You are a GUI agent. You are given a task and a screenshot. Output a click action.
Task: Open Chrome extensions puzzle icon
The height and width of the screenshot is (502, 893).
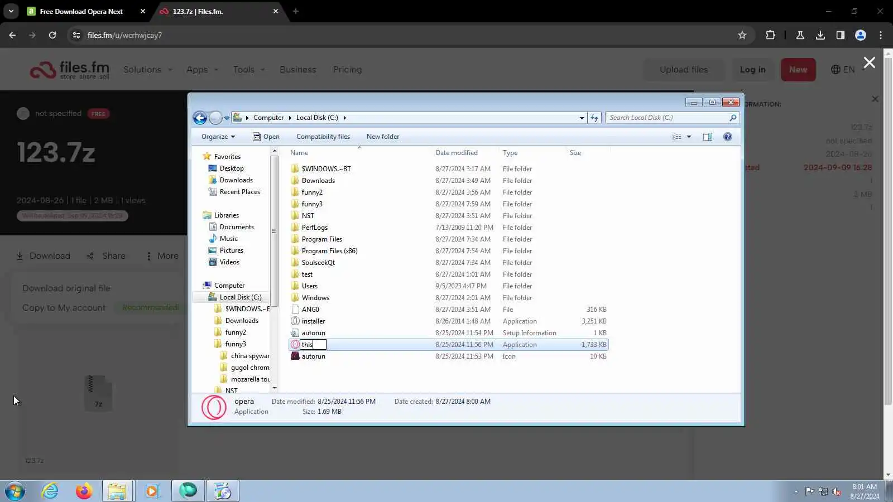tap(770, 35)
